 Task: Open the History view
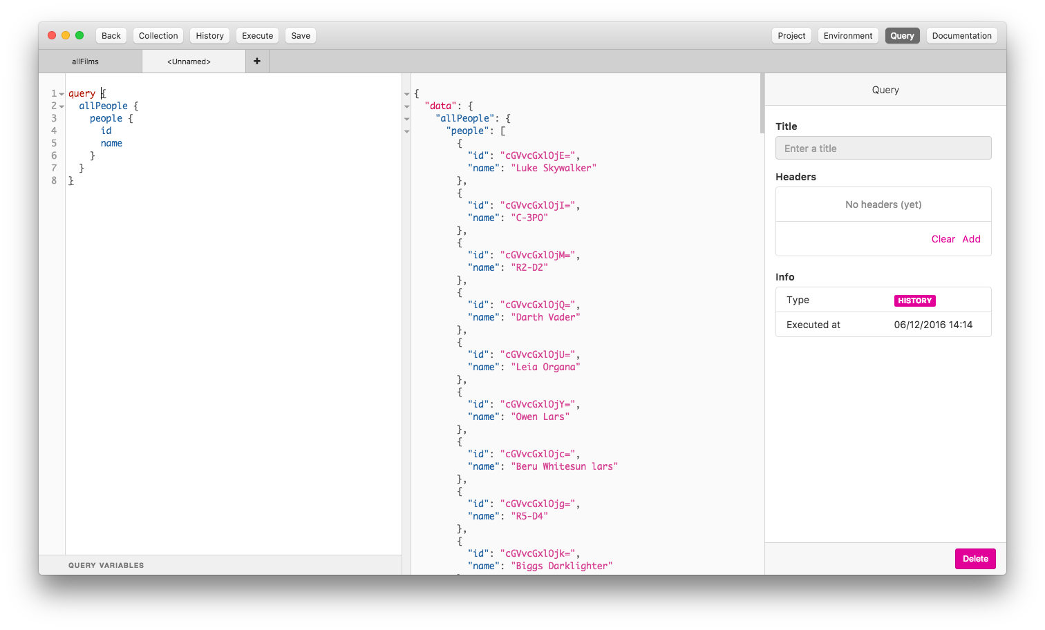209,35
